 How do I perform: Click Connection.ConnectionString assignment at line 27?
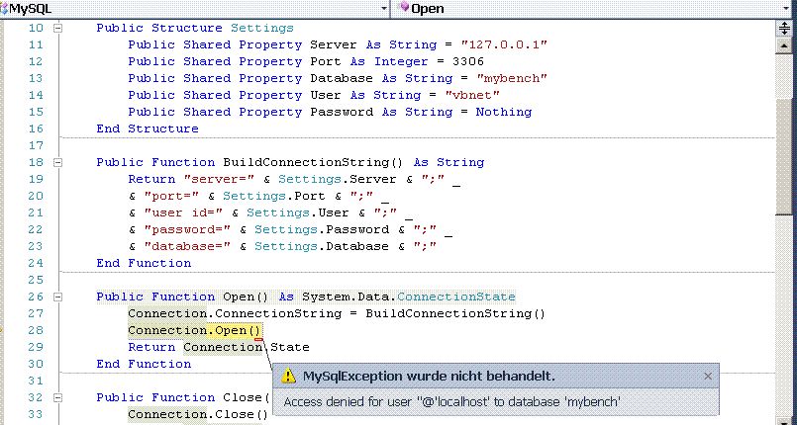tap(336, 313)
